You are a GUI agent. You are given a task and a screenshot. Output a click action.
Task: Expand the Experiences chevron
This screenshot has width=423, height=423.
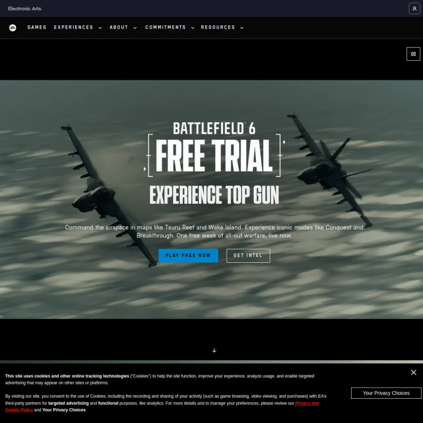point(100,28)
